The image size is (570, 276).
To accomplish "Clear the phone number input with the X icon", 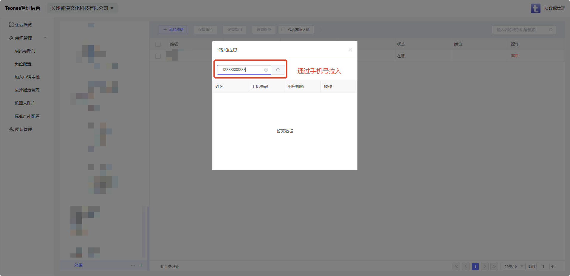I will 266,70.
